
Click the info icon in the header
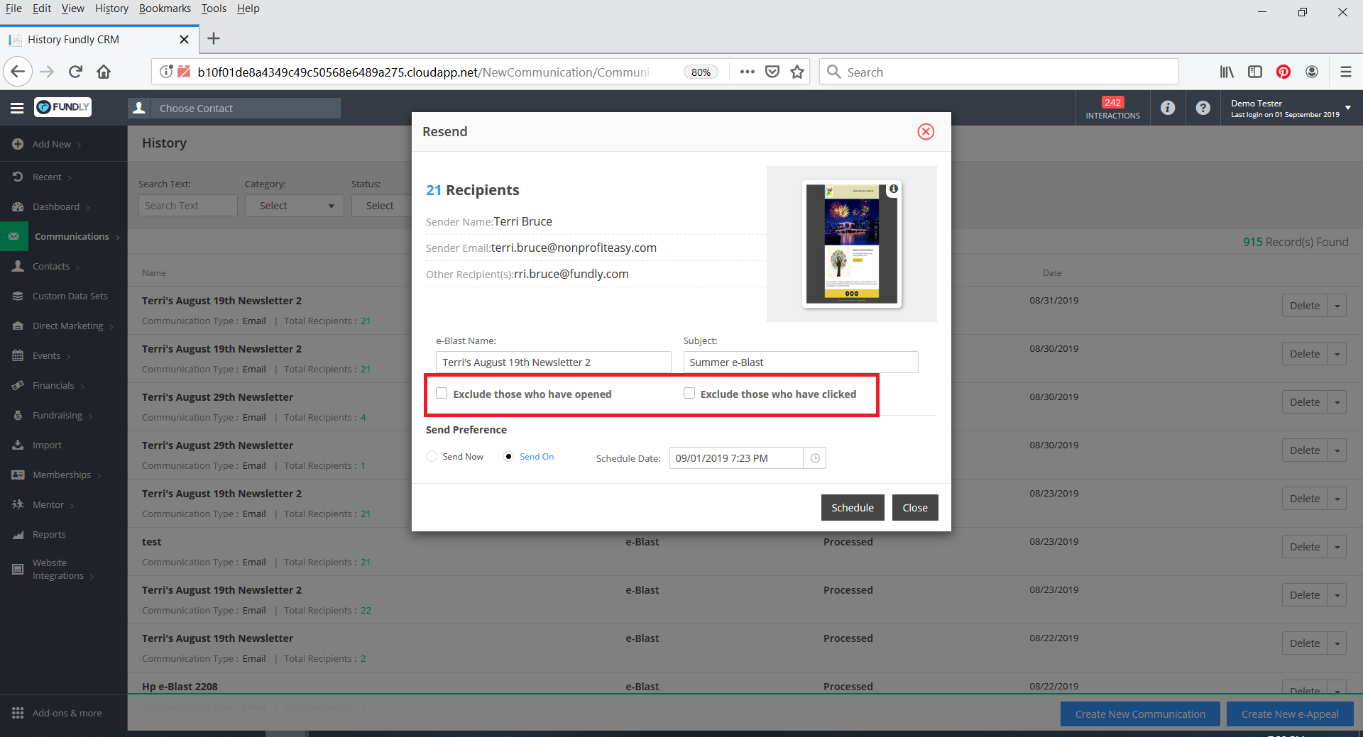coord(1168,108)
